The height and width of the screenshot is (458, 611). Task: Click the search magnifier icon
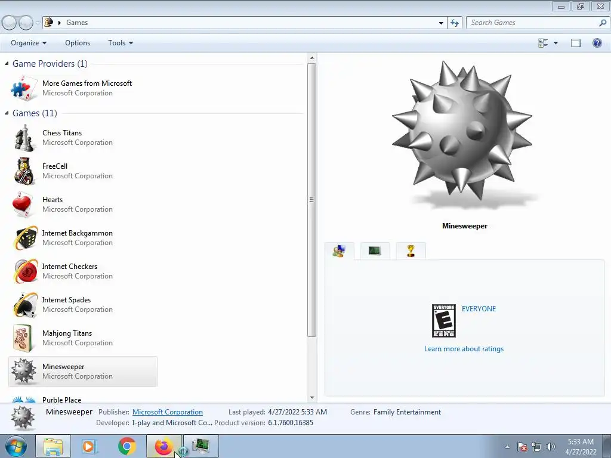[603, 23]
